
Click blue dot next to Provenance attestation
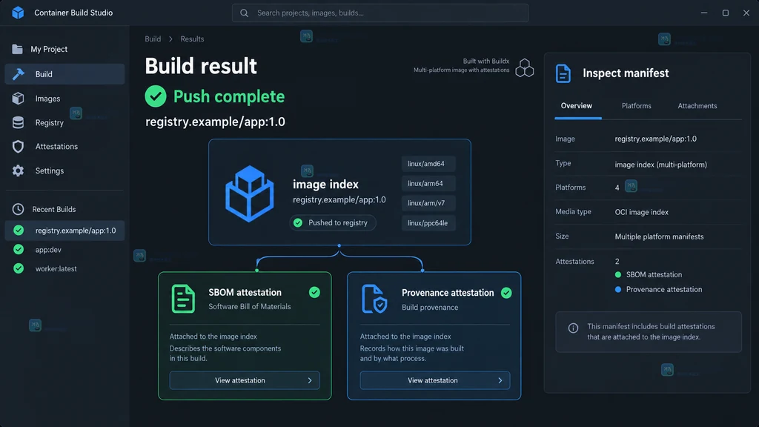617,290
